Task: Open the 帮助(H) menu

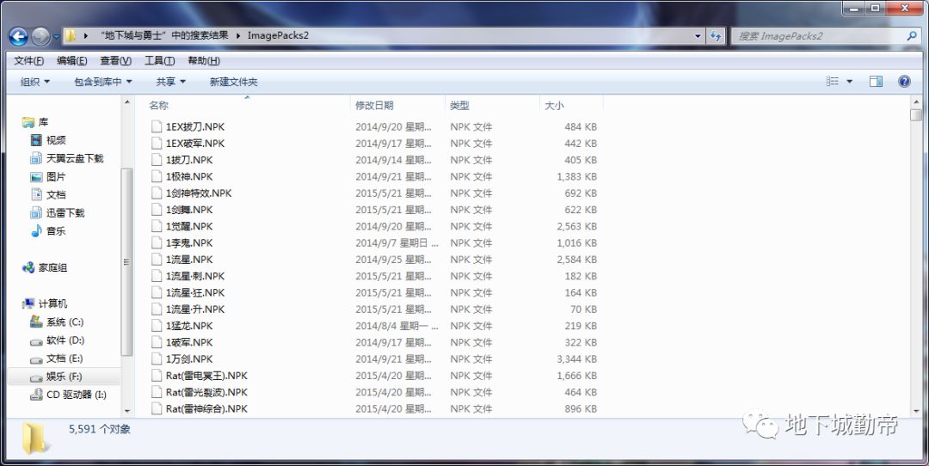Action: coord(204,60)
